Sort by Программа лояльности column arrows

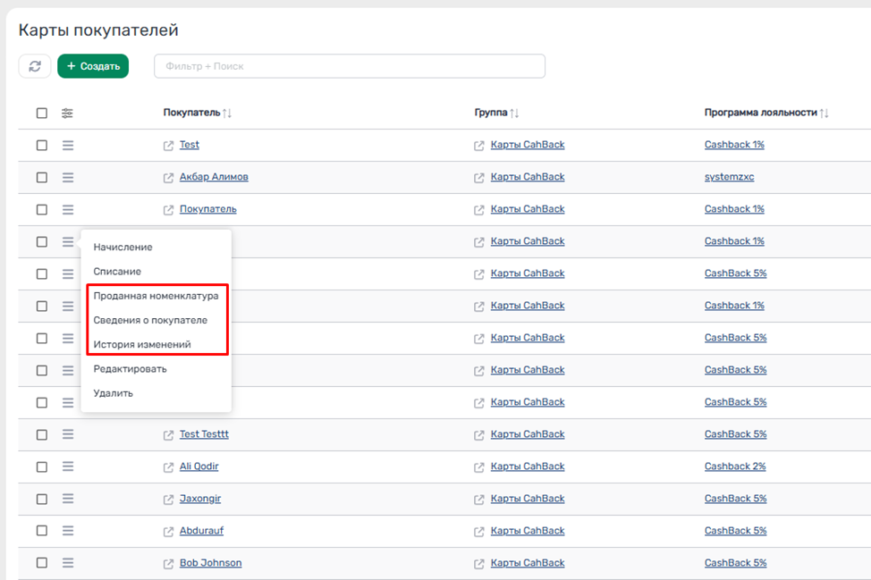[x=824, y=113]
